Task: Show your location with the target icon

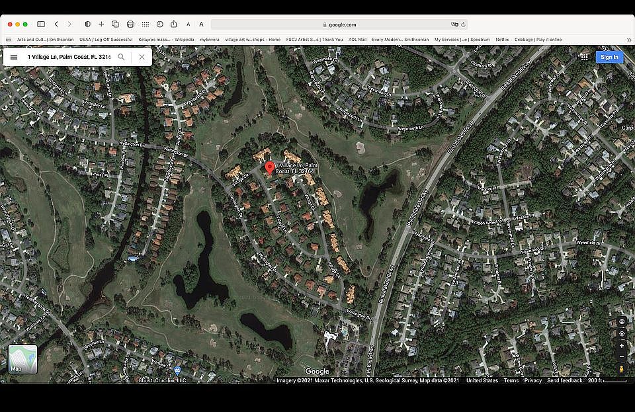Action: coord(622,334)
